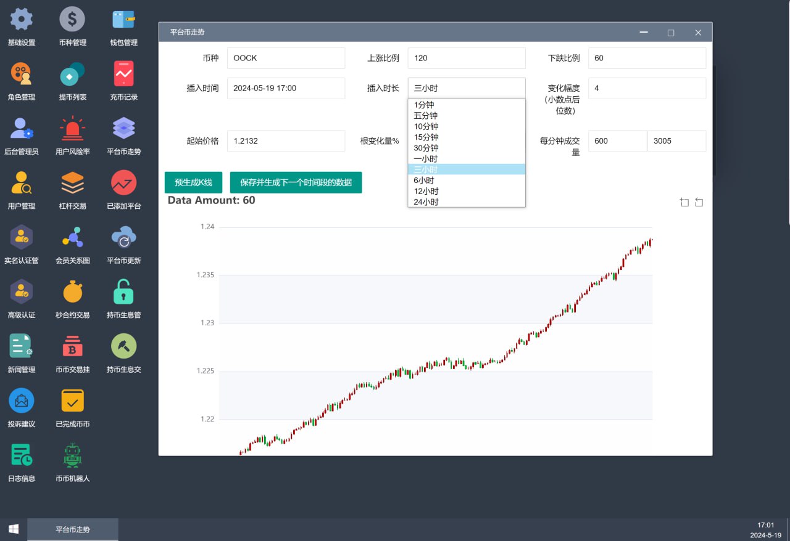Image resolution: width=790 pixels, height=541 pixels.
Task: Click the volume field showing 3005
Action: coord(676,140)
